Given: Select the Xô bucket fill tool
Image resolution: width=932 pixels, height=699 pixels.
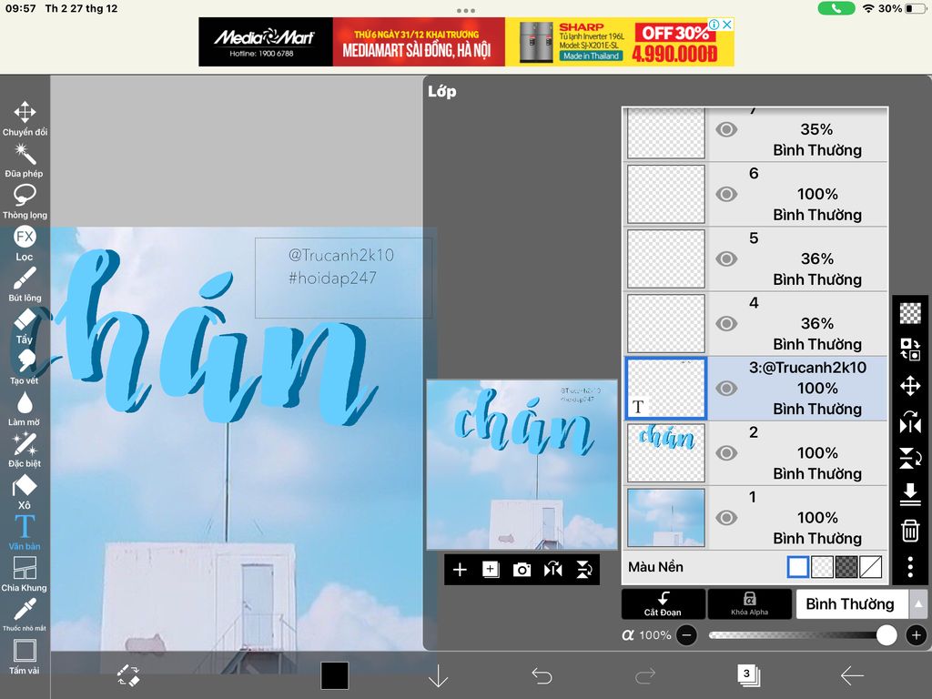Looking at the screenshot, I should point(25,491).
